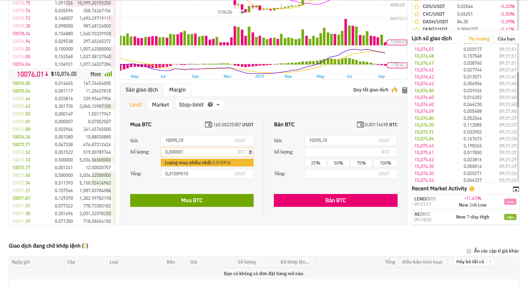Click the BTC wallet icon in Bán BTC
This screenshot has width=529, height=289.
pos(360,125)
